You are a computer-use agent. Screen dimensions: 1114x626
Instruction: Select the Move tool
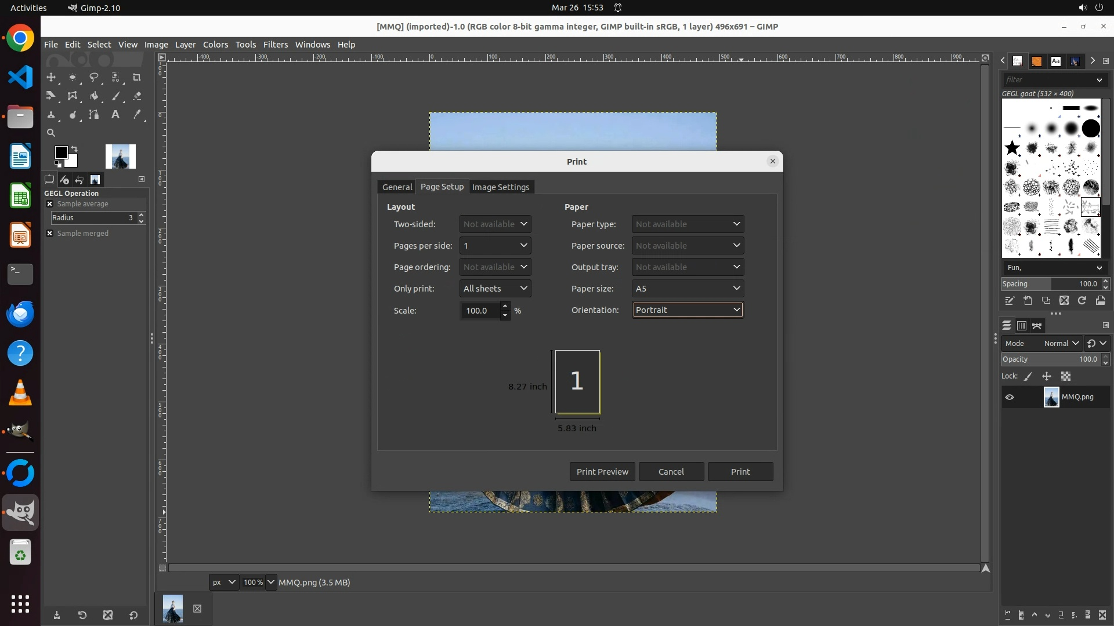point(51,77)
